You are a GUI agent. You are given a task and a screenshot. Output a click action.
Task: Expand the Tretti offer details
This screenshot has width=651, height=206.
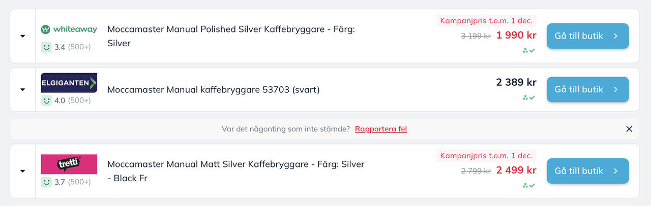[x=22, y=171]
